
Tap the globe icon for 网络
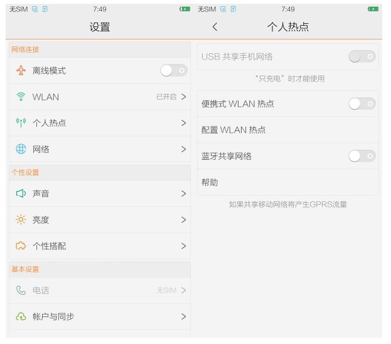click(21, 149)
